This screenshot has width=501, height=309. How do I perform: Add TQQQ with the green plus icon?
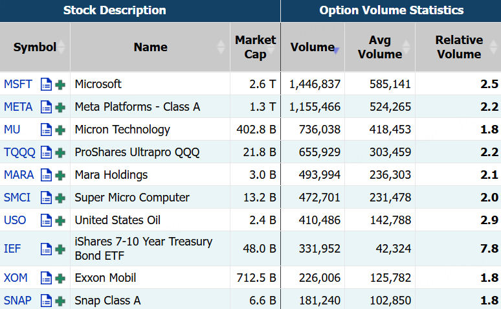(x=60, y=152)
